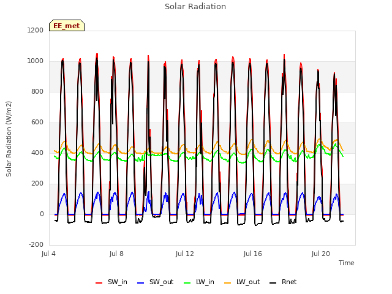The image size is (392, 294).
Task: Click the 1200 y-axis tick label
Action: [36, 30]
